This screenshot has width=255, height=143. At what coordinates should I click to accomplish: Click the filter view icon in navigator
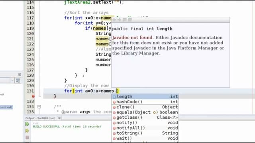(x=18, y=80)
